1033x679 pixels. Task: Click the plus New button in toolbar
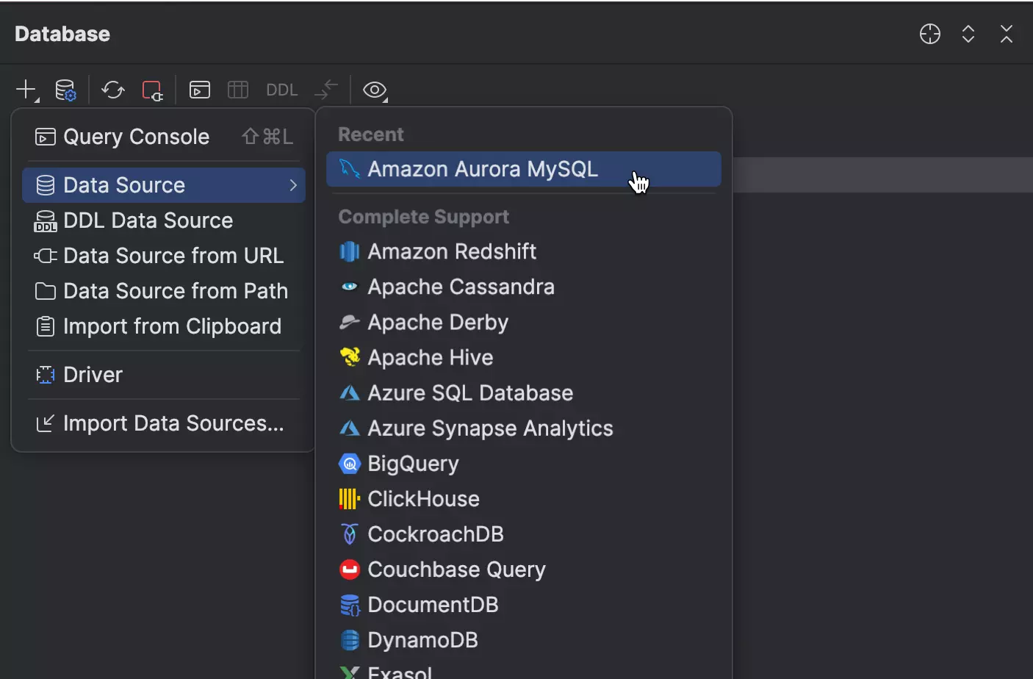26,90
